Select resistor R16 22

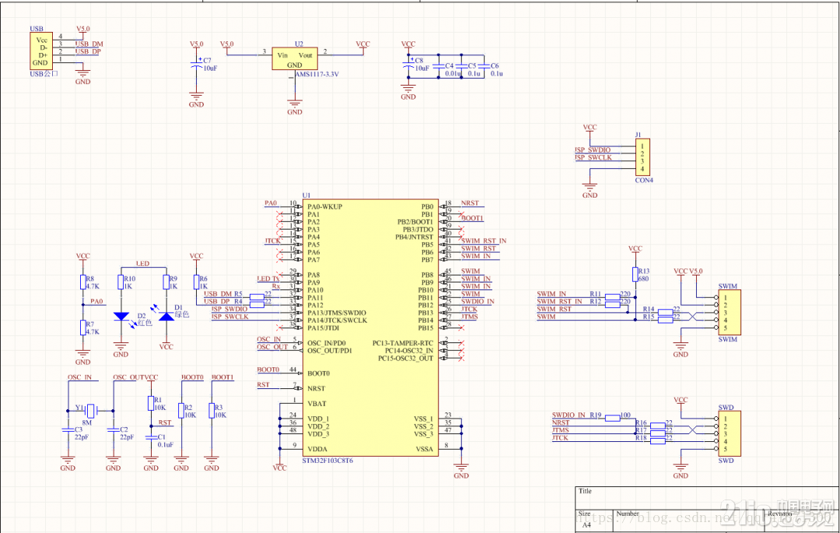[x=658, y=426]
